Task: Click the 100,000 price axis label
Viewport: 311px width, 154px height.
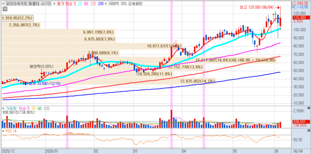Action: 300,30
